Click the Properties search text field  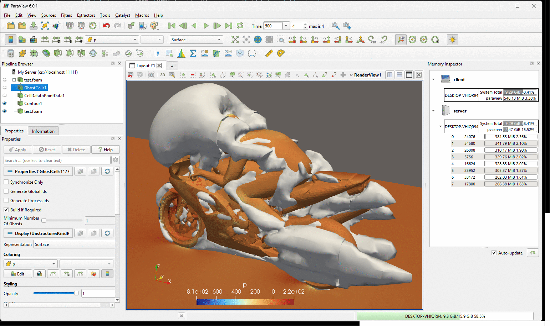point(57,160)
